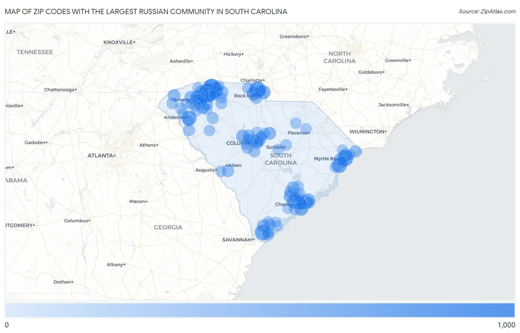The height and width of the screenshot is (333, 520).
Task: Click the GEORGIA state label
Action: click(x=168, y=227)
